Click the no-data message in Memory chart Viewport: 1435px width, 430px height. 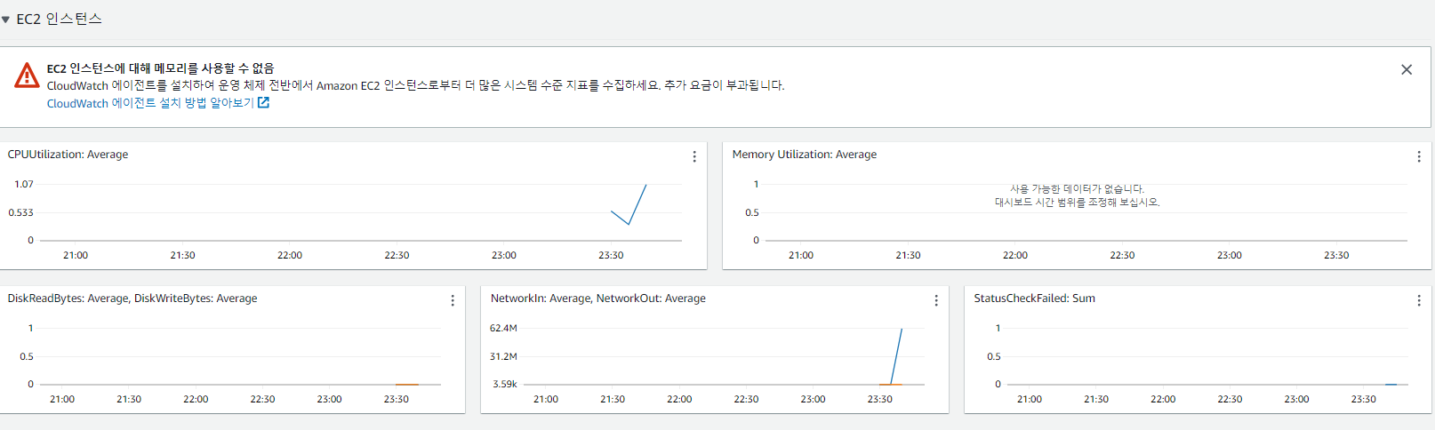pos(1077,195)
